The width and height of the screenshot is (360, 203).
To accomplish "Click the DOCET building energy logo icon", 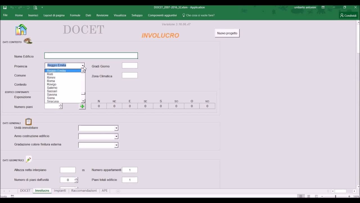I will [x=21, y=30].
